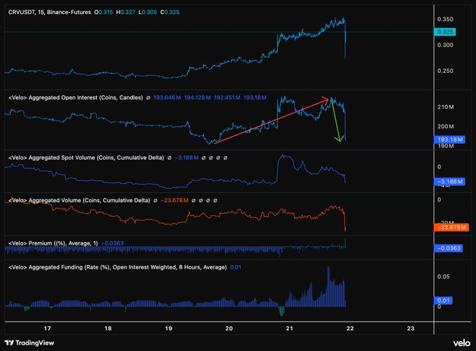This screenshot has height=351, width=476.
Task: Click the close value C0.325
Action: click(x=170, y=12)
